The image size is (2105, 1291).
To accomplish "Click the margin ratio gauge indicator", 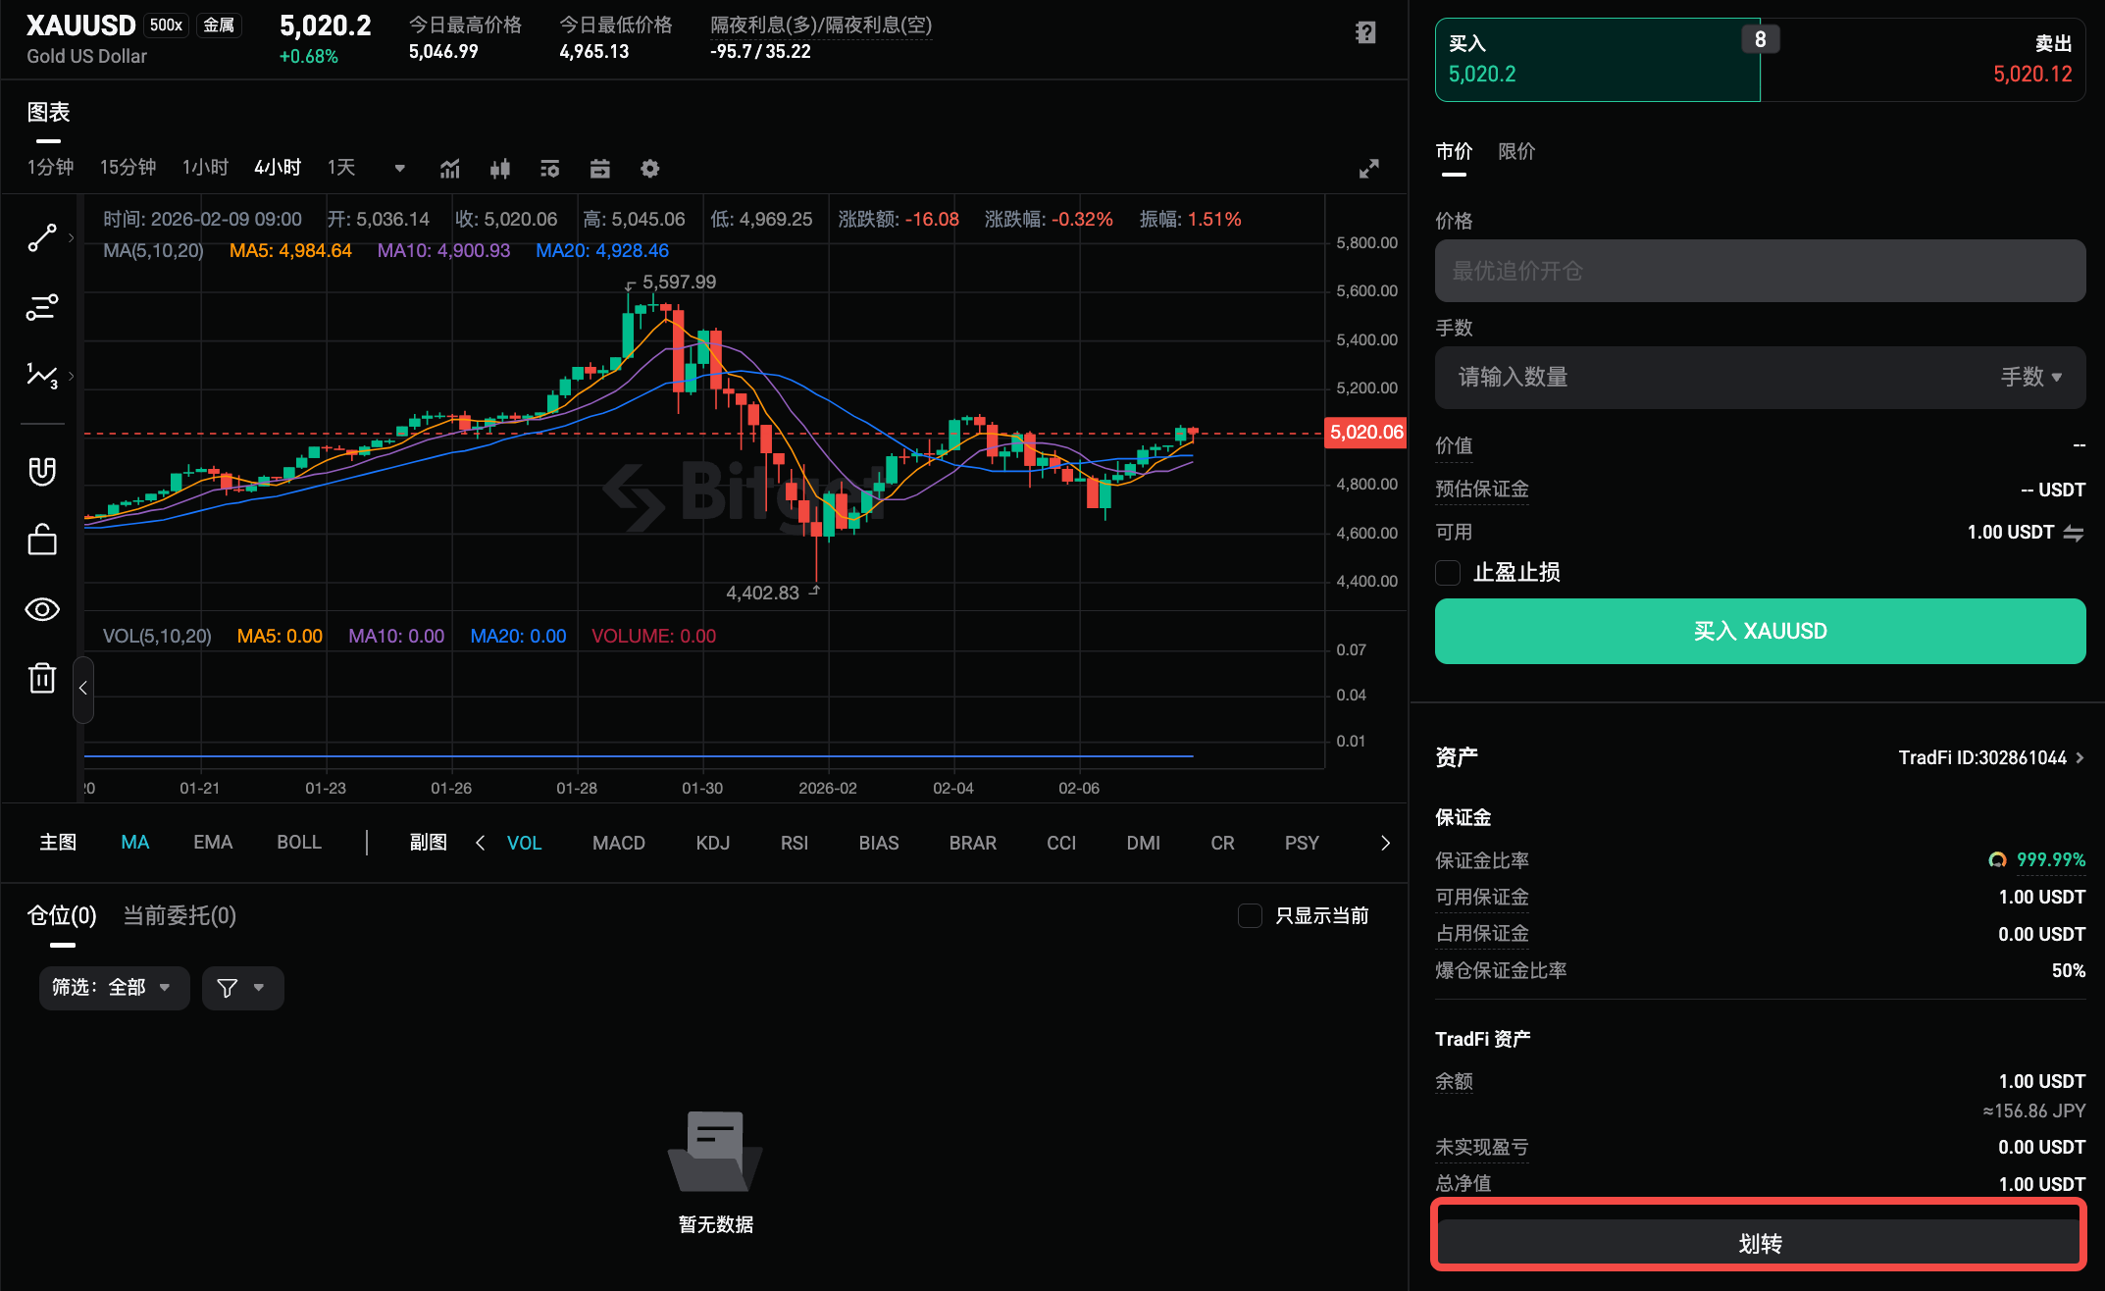I will 1998,859.
